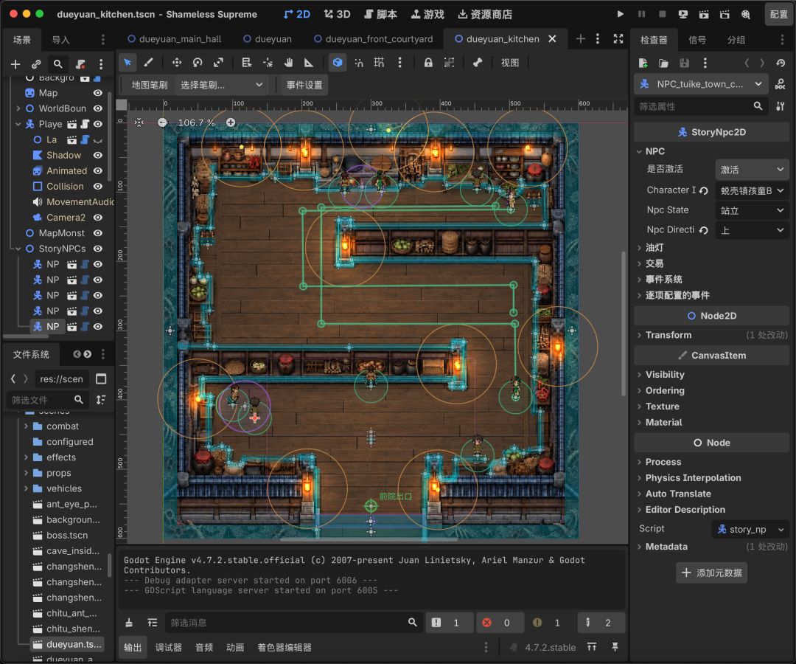Toggle FileSystem split view icon
796x664 pixels.
pyautogui.click(x=101, y=379)
